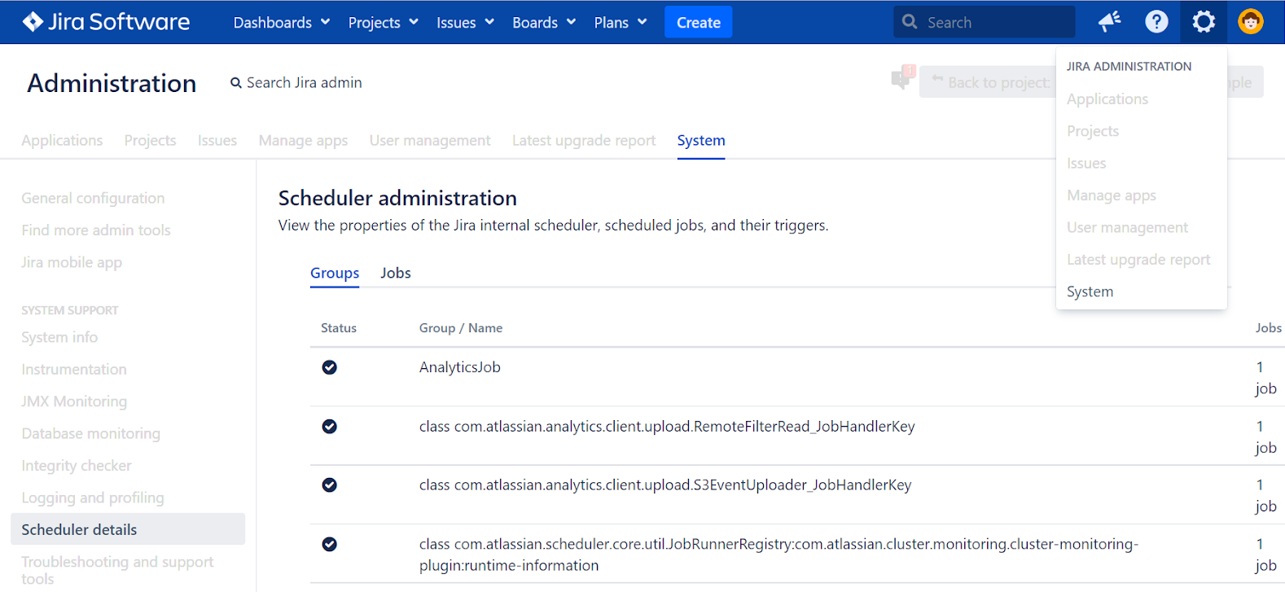This screenshot has width=1285, height=592.
Task: Expand the Plans dropdown menu
Action: tap(621, 22)
